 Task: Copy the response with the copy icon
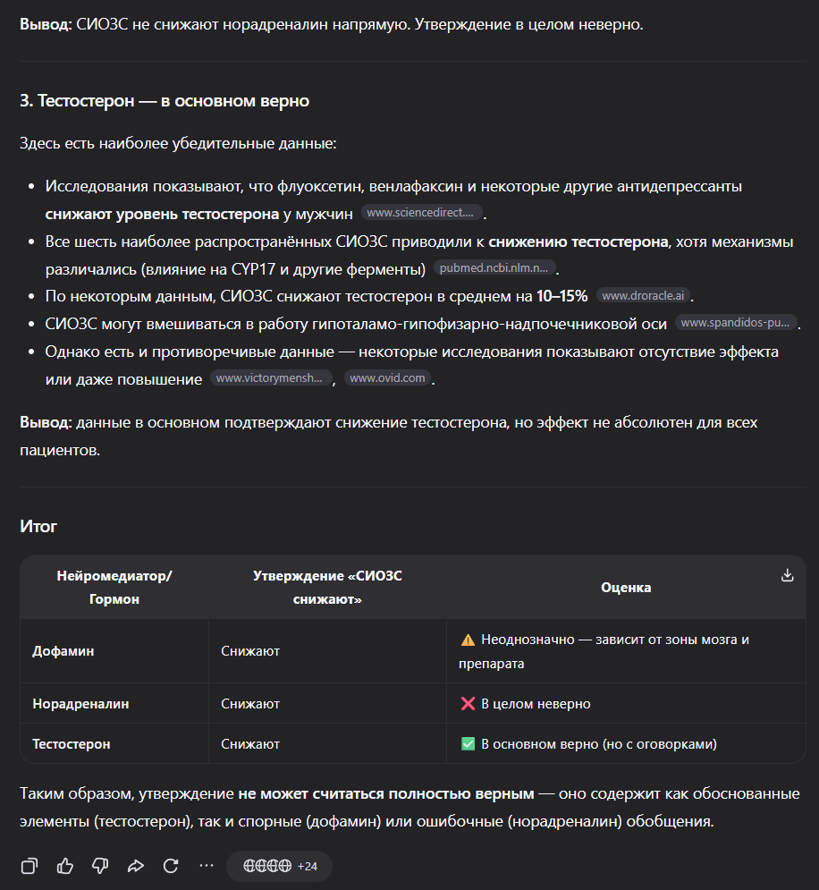tap(30, 866)
